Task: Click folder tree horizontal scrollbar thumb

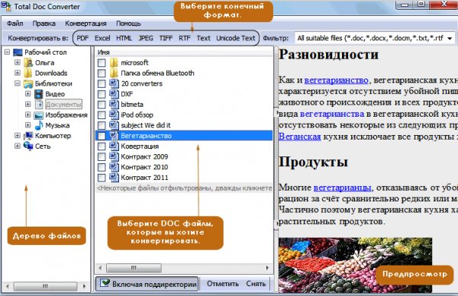Action: (45, 286)
